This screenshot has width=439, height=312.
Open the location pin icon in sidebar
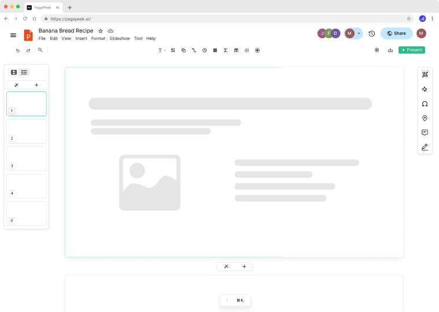point(425,118)
